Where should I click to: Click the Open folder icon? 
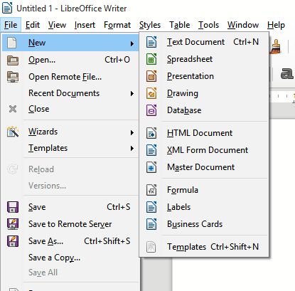click(13, 60)
